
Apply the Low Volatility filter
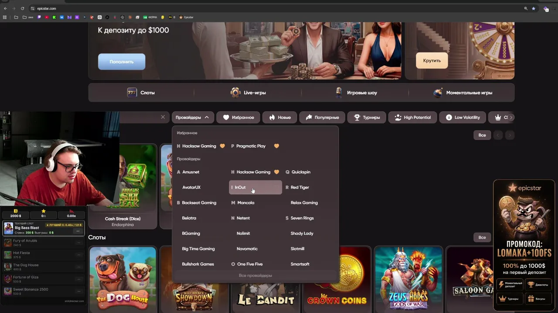(463, 117)
